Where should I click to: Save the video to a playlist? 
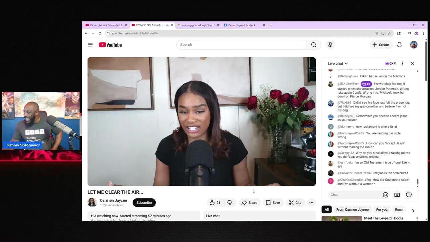pos(273,203)
